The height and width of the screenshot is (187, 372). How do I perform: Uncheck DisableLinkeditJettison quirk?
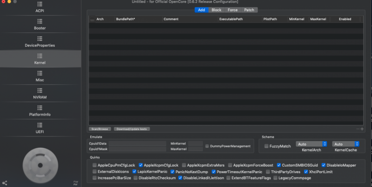tap(180, 178)
